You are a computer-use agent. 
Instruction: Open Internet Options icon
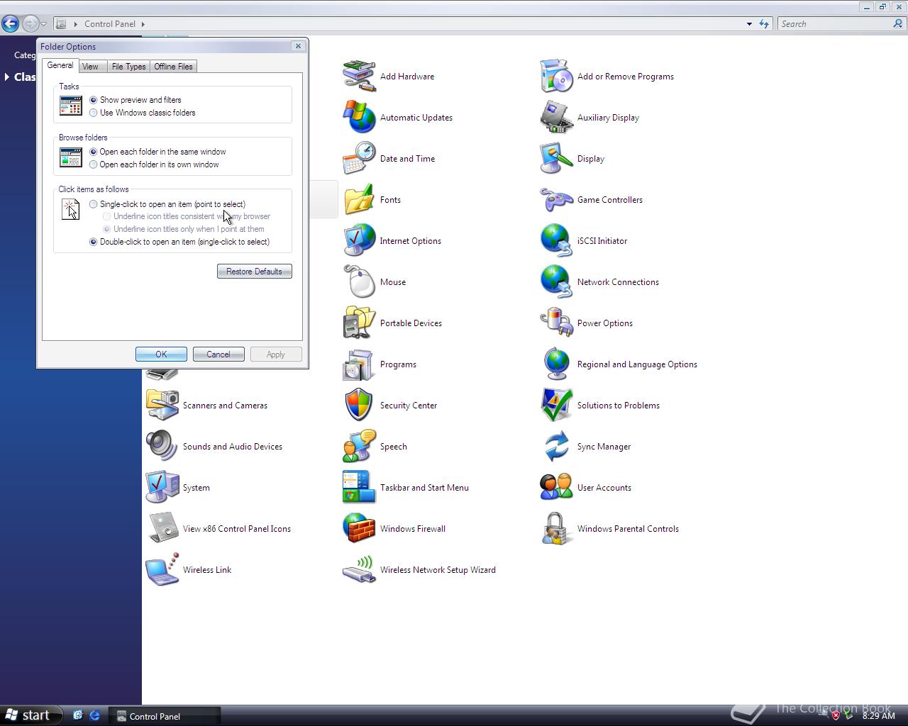359,241
